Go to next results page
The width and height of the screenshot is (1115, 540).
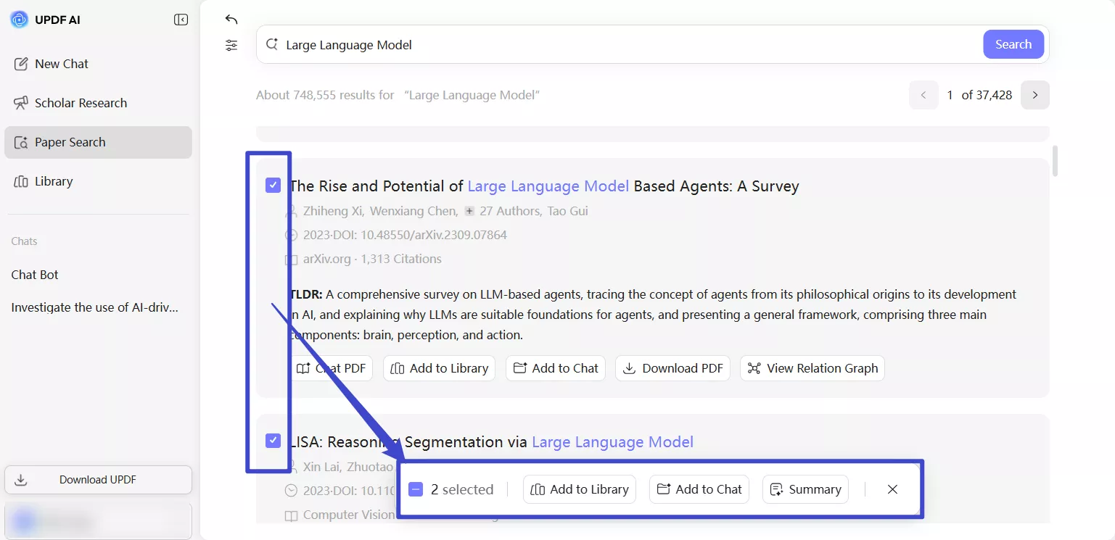1034,95
